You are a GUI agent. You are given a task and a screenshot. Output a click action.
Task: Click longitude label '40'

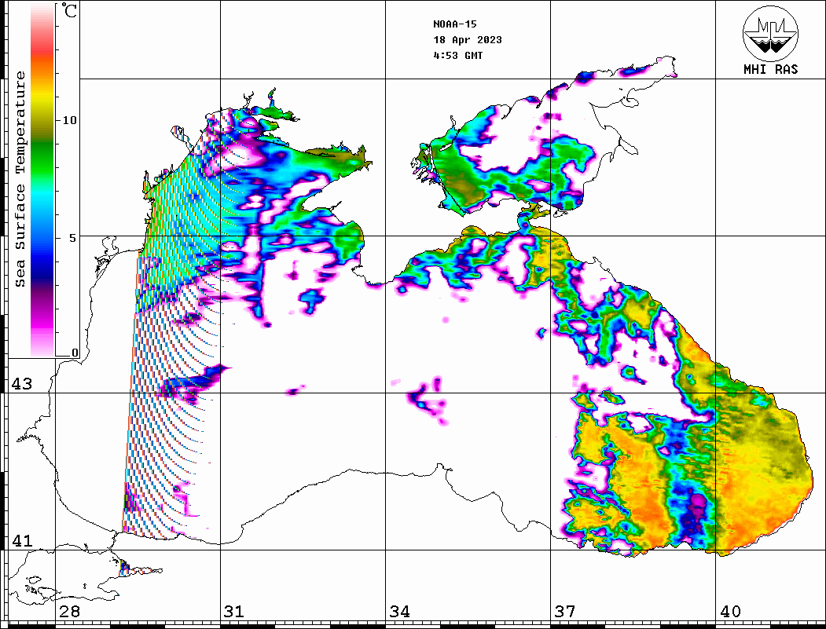(730, 612)
